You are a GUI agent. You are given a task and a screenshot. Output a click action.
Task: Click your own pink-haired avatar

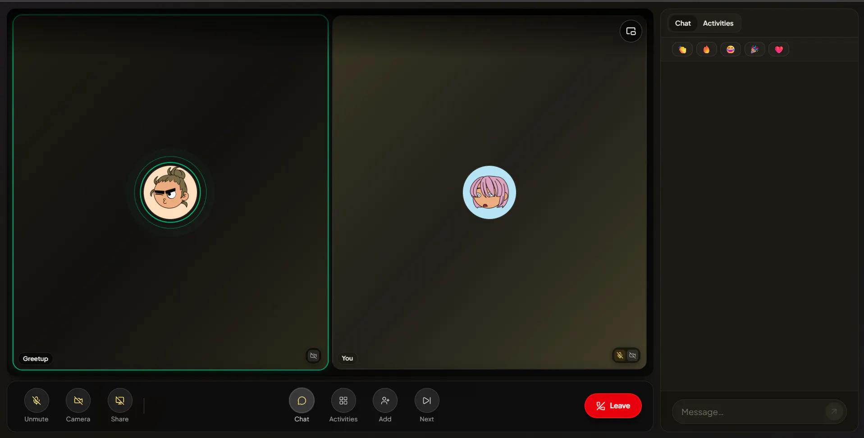click(489, 192)
